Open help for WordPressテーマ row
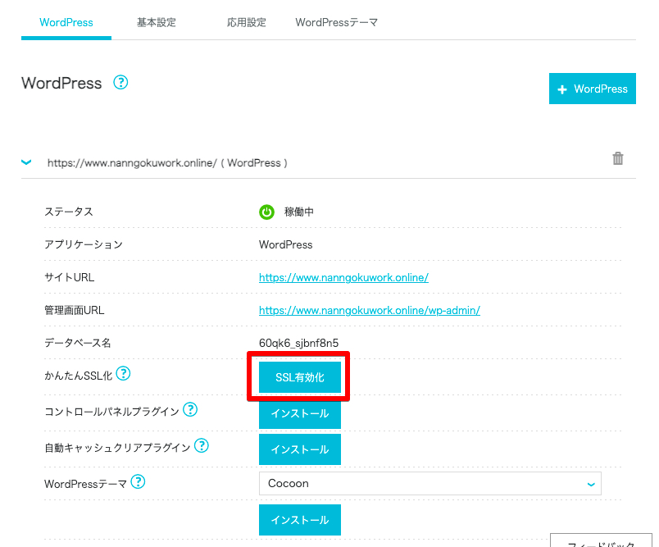This screenshot has width=659, height=547. (x=138, y=482)
